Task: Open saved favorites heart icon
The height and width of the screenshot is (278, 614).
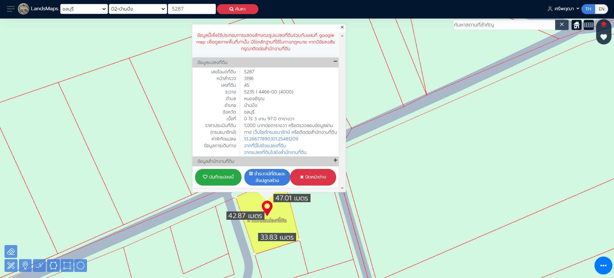Action: click(x=603, y=37)
